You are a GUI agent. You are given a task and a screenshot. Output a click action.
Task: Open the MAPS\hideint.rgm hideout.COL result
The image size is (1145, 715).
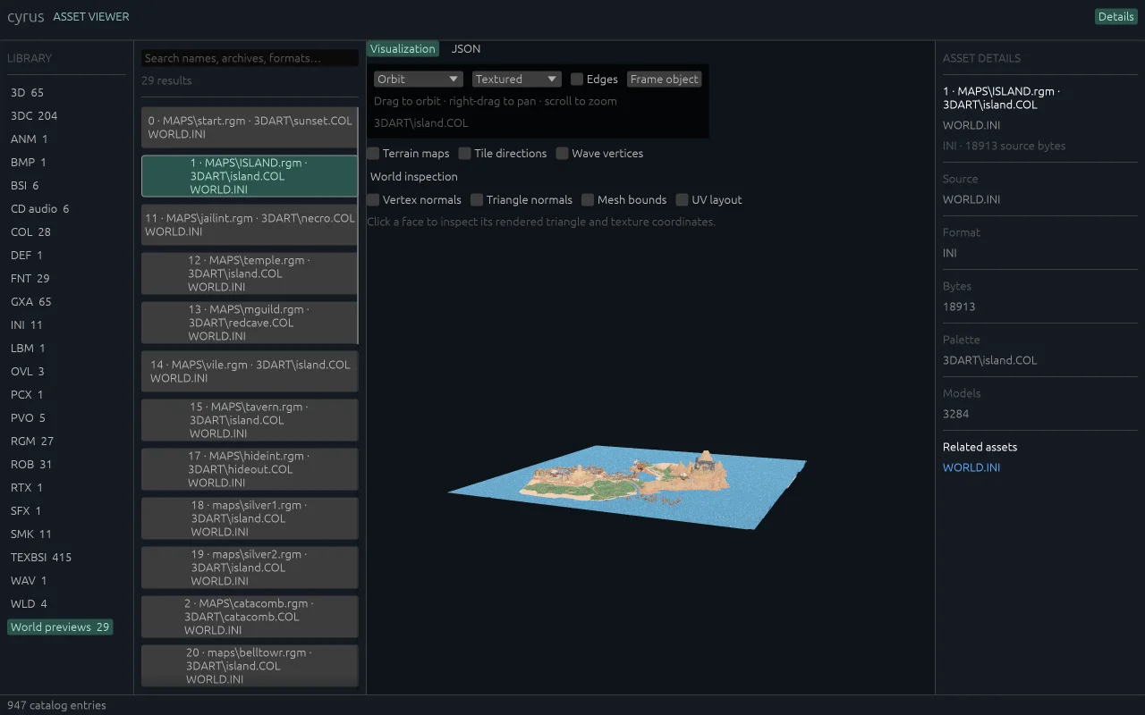pyautogui.click(x=250, y=469)
